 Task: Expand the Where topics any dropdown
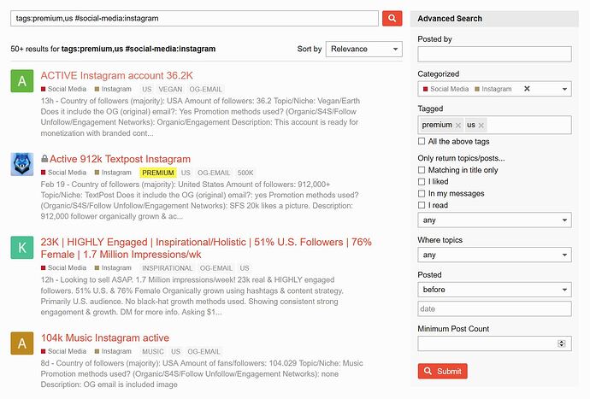pyautogui.click(x=494, y=255)
